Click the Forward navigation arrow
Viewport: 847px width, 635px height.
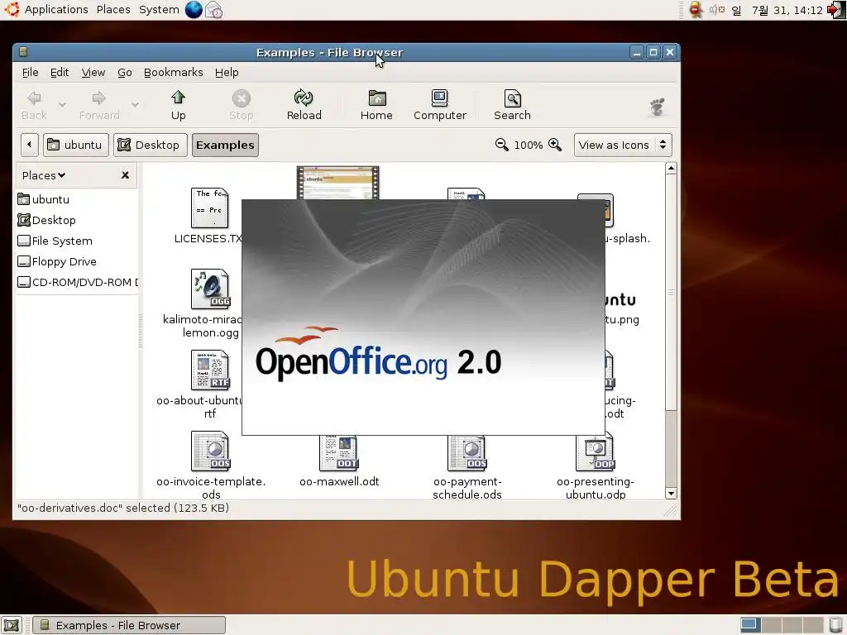[x=99, y=105]
